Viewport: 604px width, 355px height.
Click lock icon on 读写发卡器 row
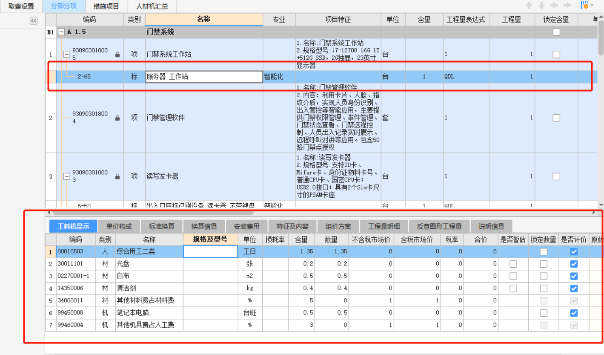coord(117,176)
